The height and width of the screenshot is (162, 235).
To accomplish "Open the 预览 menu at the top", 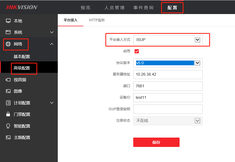I will tap(85, 8).
